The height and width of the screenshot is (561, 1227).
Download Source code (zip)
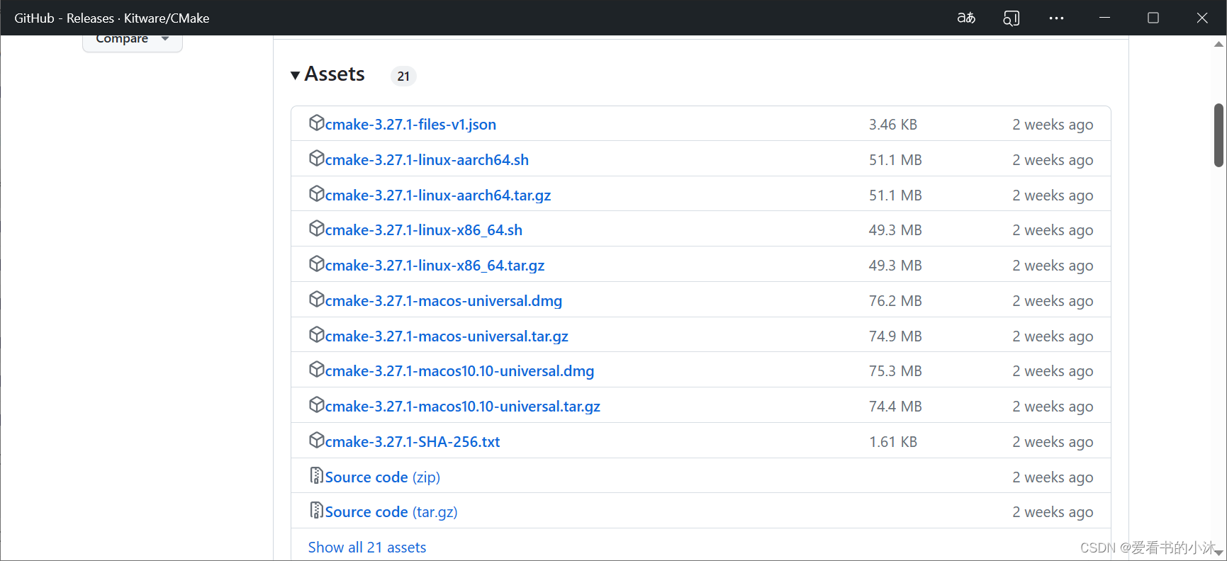tap(383, 477)
